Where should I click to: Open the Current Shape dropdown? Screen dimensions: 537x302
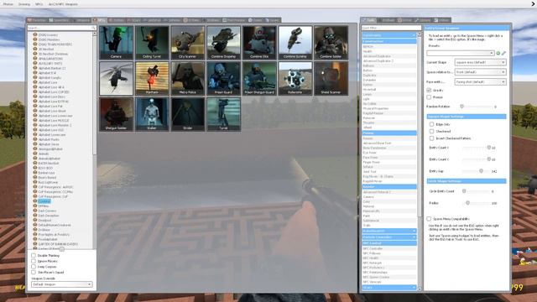point(480,62)
